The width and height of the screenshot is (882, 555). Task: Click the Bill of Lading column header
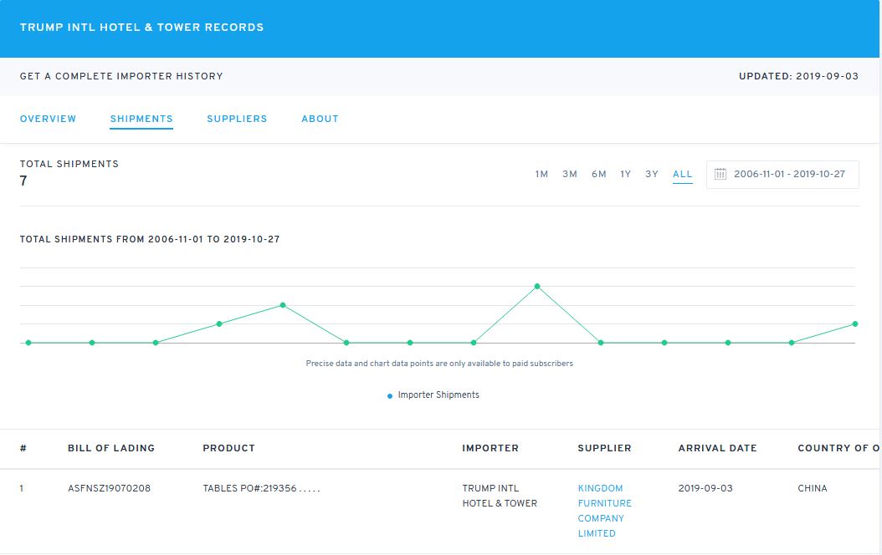pyautogui.click(x=111, y=448)
